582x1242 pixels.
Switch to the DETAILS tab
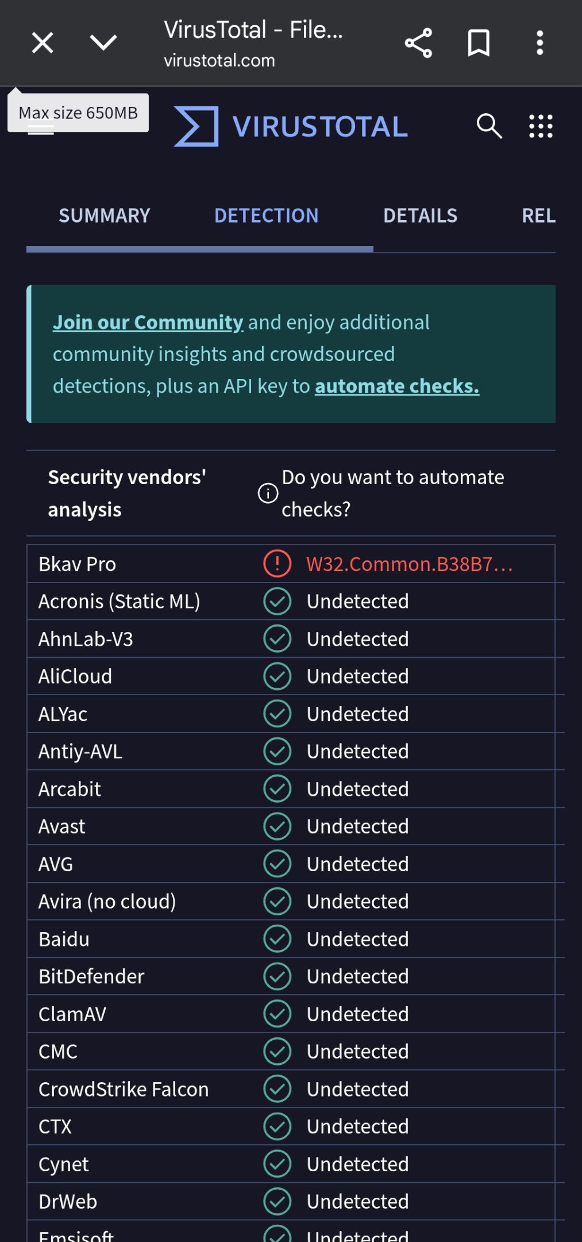[421, 216]
